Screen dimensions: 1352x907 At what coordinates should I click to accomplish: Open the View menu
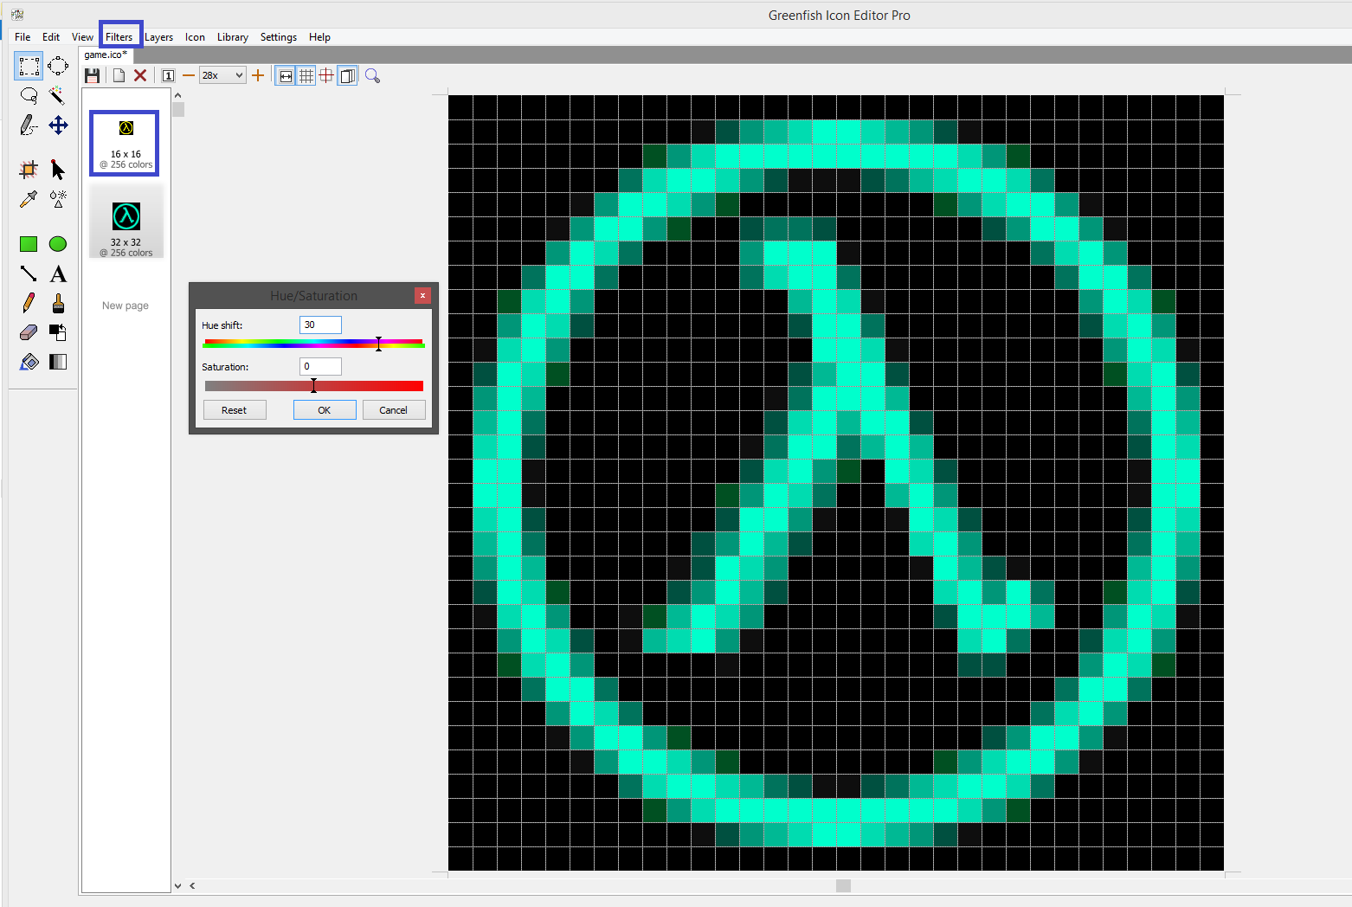[82, 37]
